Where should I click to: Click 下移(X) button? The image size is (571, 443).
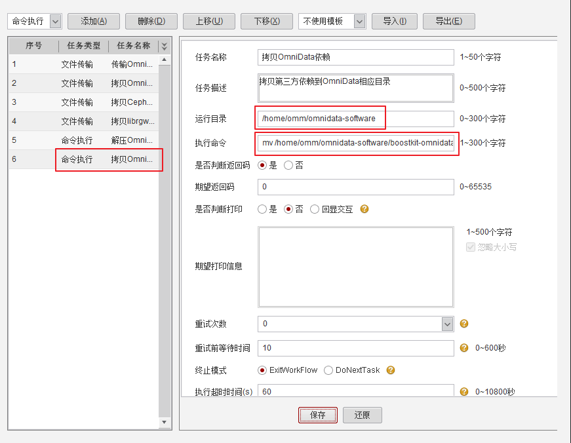267,21
